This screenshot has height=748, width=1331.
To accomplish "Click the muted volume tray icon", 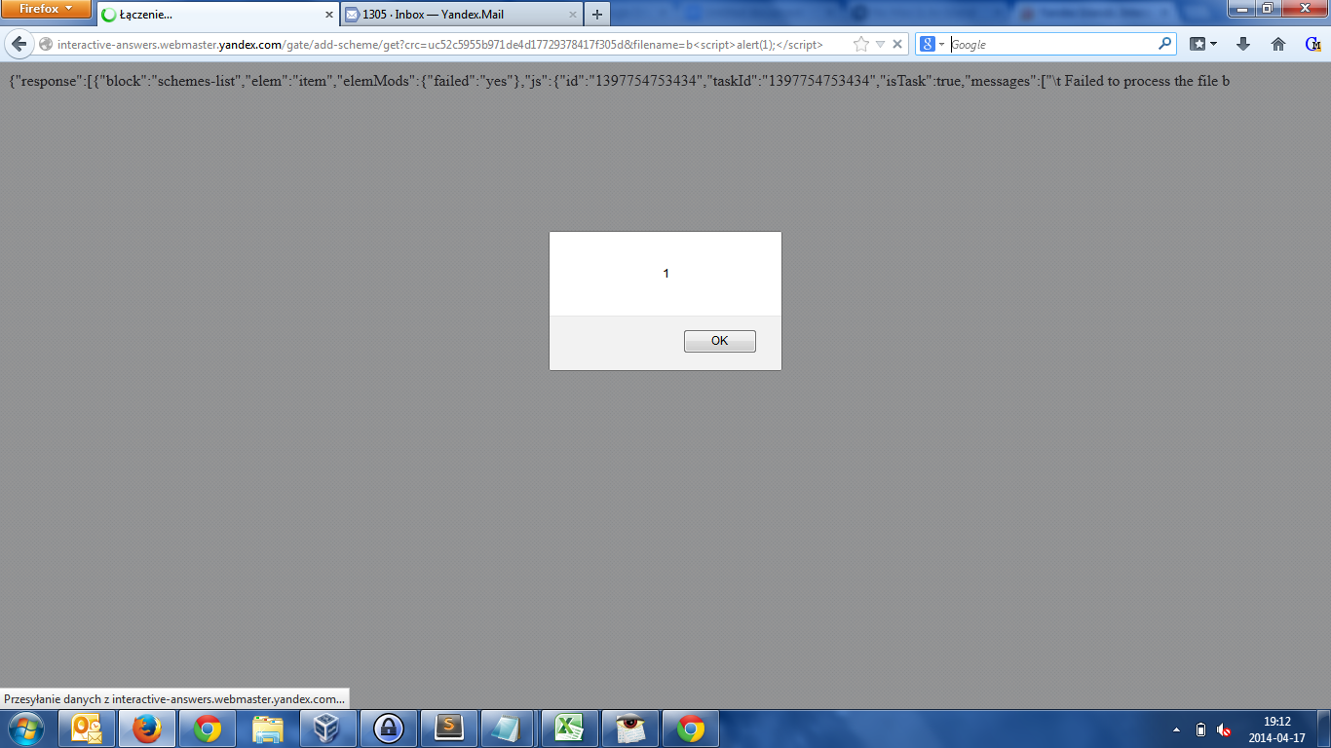I will 1225,729.
